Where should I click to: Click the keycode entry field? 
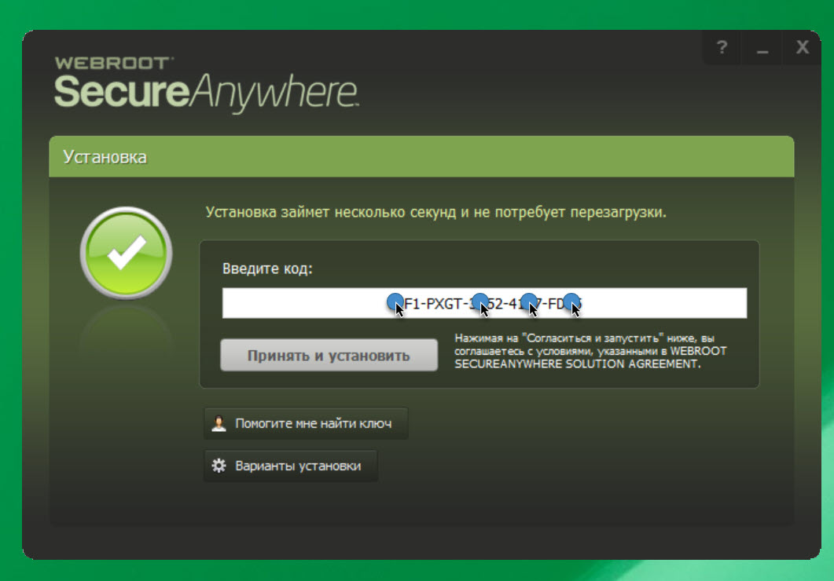(x=484, y=303)
